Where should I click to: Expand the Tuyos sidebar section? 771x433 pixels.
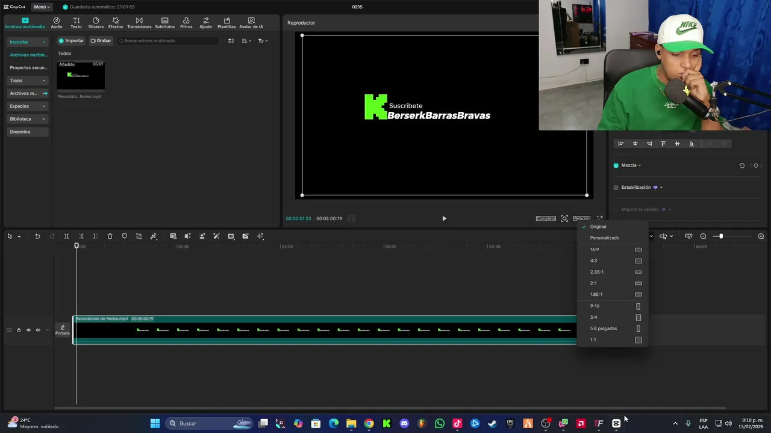43,81
